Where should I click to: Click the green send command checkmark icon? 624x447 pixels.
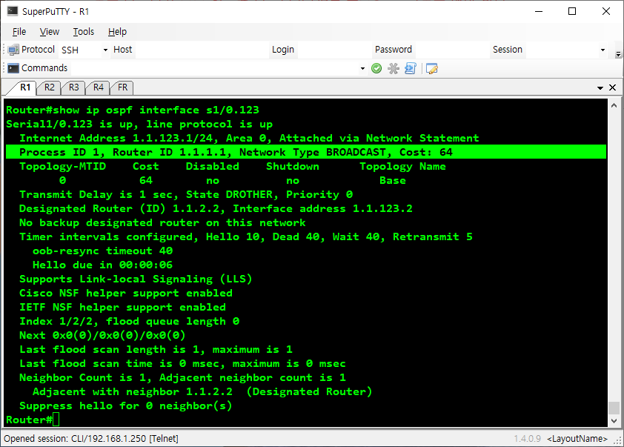[x=376, y=68]
